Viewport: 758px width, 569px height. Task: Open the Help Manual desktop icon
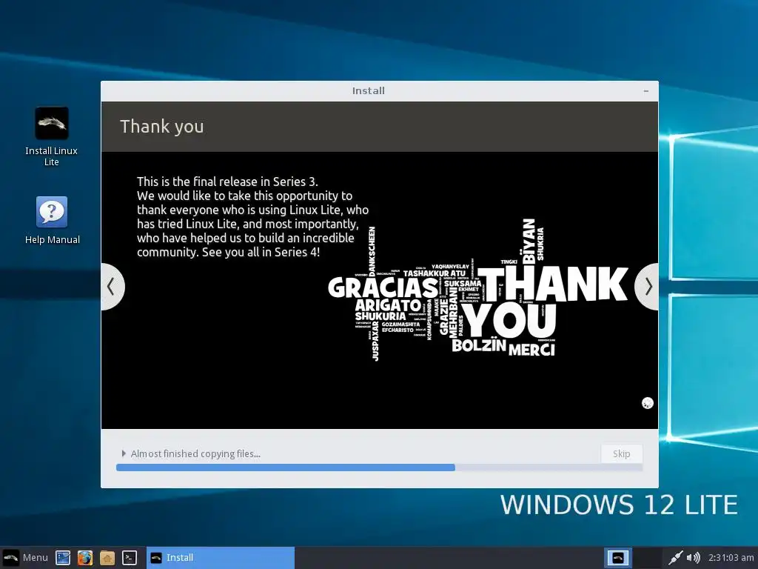52,220
